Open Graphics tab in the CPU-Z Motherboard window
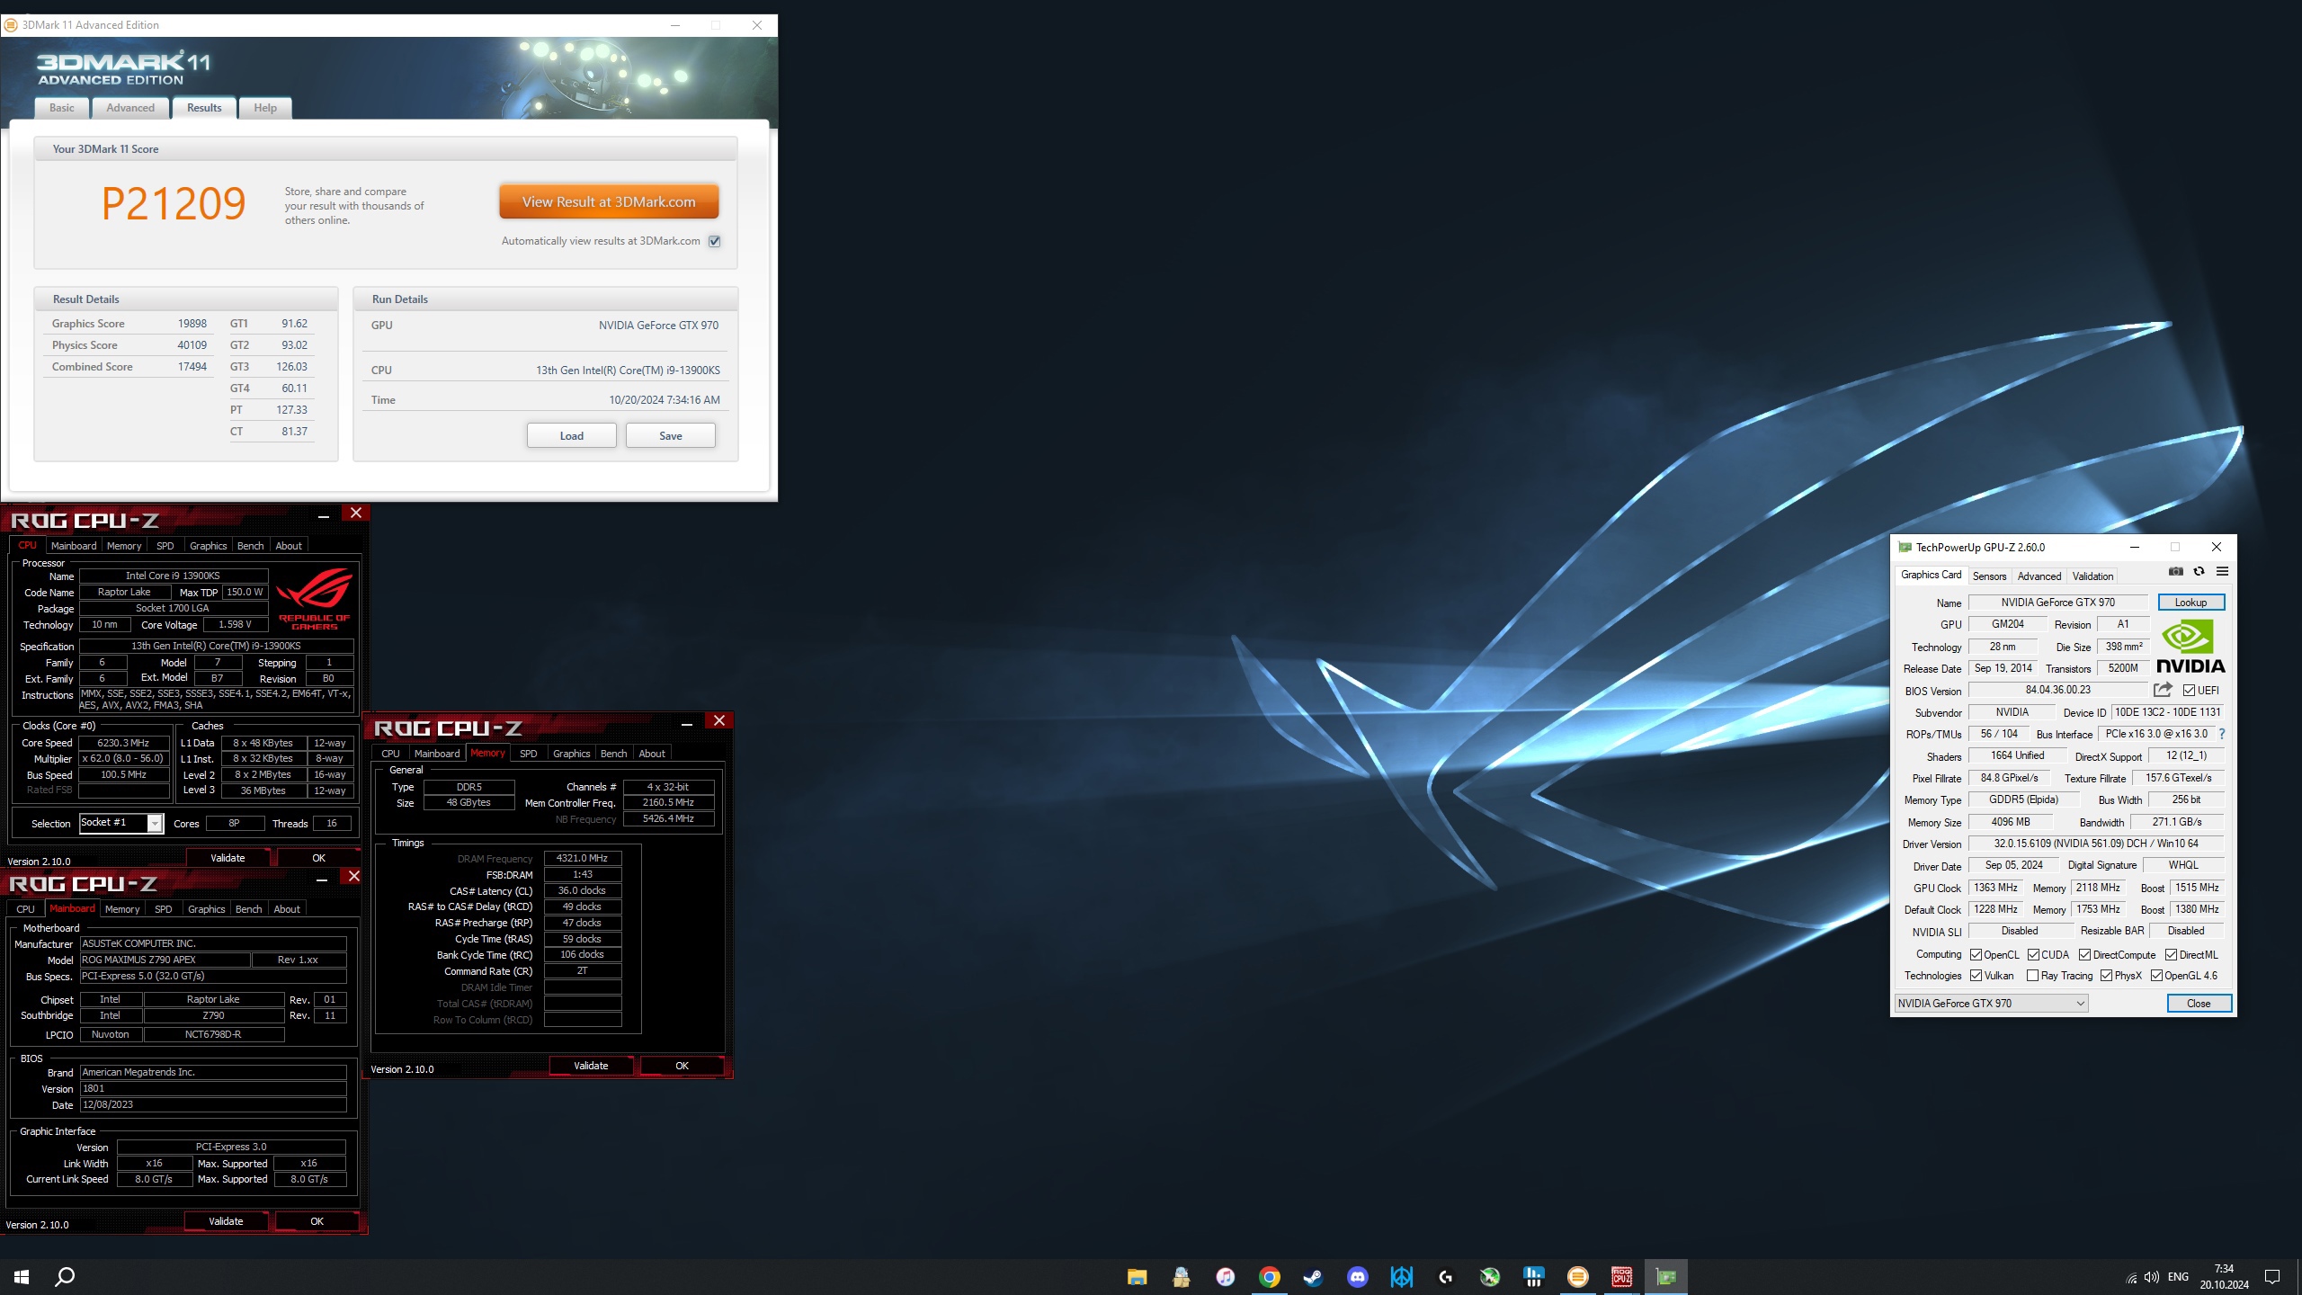Screen dimensions: 2302x1295 tap(207, 909)
